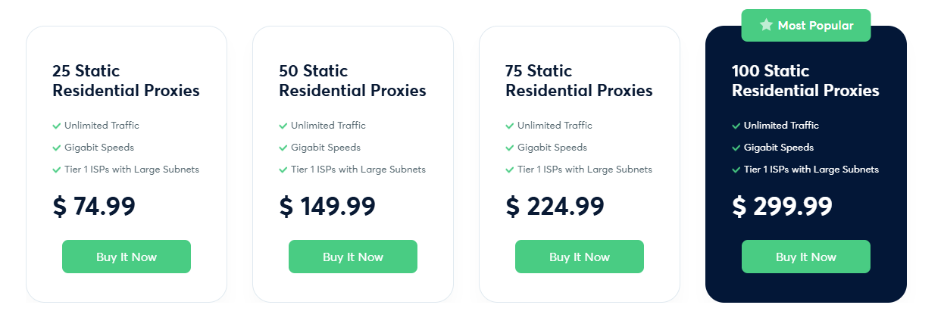Screen dimensions: 944x333
Task: Select the 100 Static Residential Proxies heading
Action: [805, 81]
